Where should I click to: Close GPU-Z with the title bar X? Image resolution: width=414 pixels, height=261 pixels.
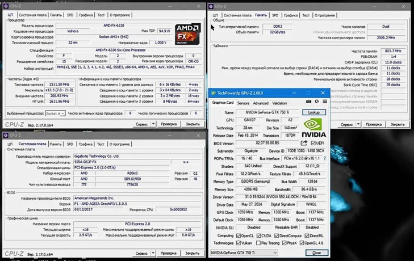(x=323, y=93)
